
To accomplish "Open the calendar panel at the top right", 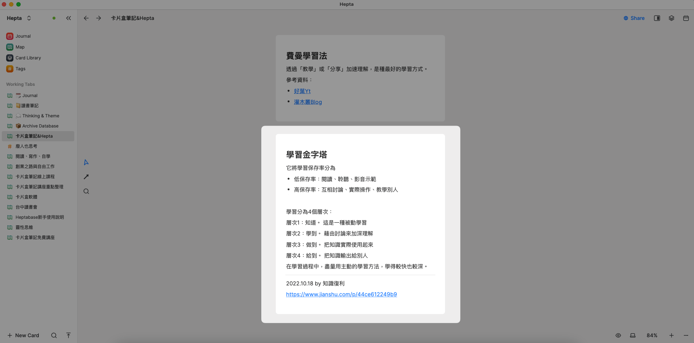I will click(685, 18).
